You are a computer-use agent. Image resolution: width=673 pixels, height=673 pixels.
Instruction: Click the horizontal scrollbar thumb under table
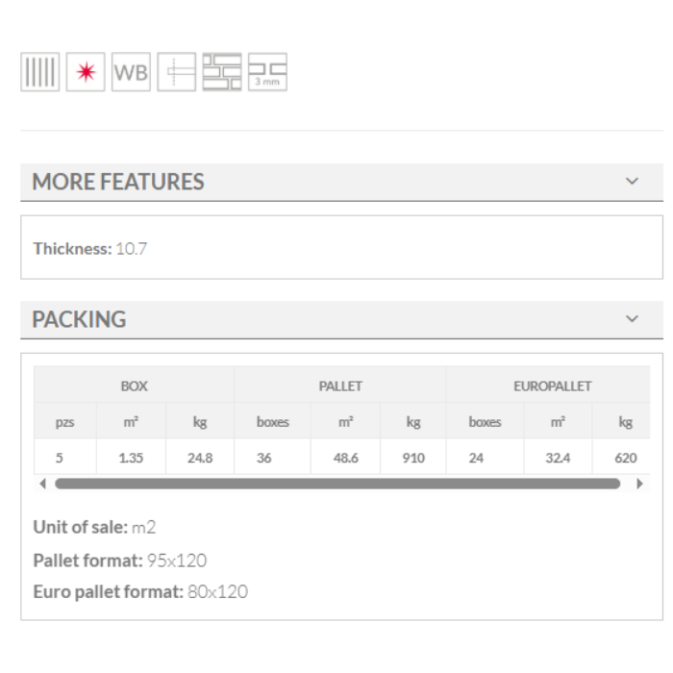[x=336, y=484]
